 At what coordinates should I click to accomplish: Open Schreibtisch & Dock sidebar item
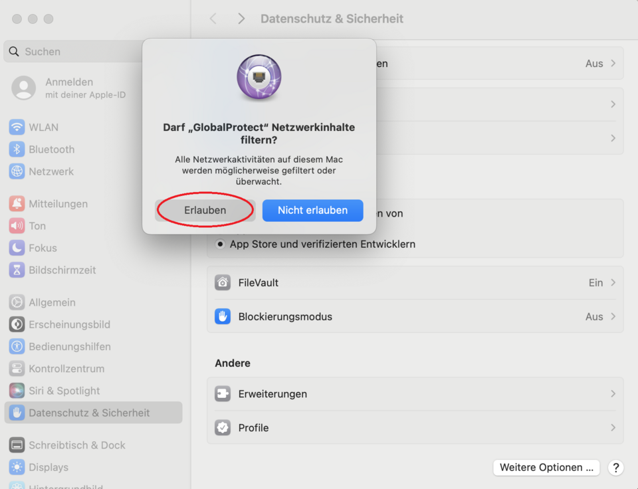[x=76, y=445]
